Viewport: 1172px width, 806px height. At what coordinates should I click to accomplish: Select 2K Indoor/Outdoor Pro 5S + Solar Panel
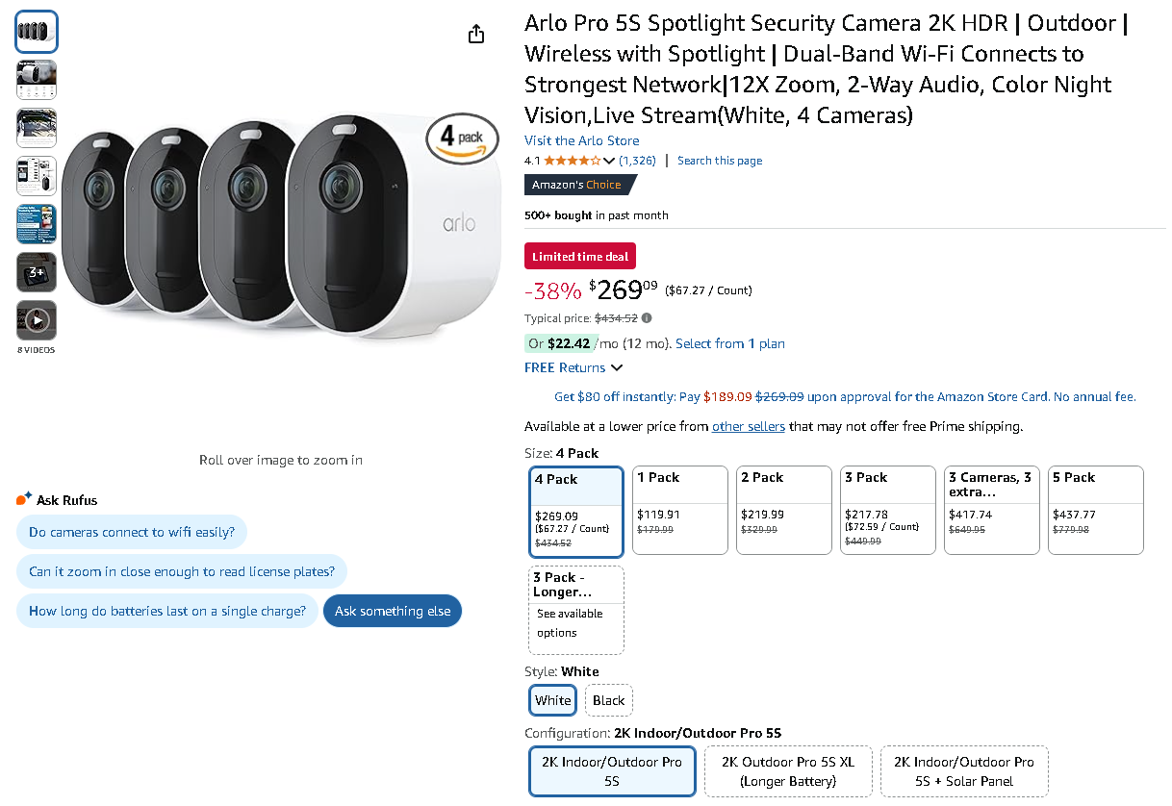pyautogui.click(x=964, y=771)
